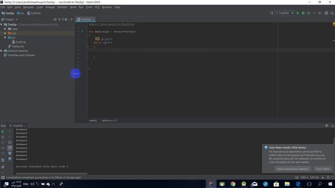Open Microsoft Edge from the taskbar
This screenshot has width=335, height=188.
(x=298, y=184)
